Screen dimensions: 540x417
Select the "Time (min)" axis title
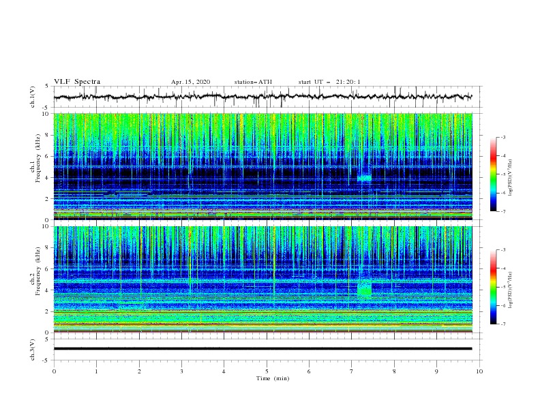point(273,378)
